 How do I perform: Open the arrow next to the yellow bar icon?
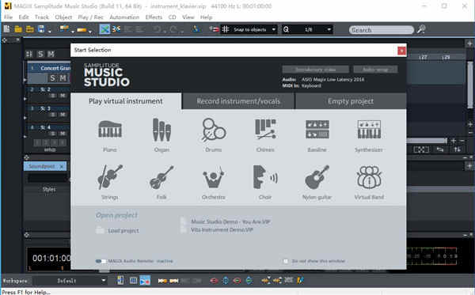(90, 31)
